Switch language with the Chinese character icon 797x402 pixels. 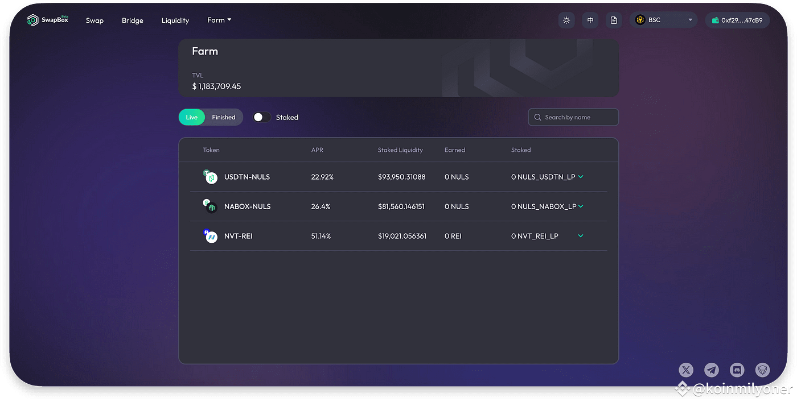(x=590, y=20)
